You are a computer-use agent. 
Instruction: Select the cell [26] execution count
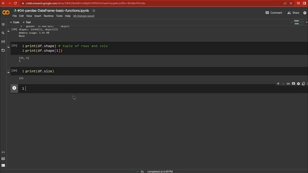14,71
